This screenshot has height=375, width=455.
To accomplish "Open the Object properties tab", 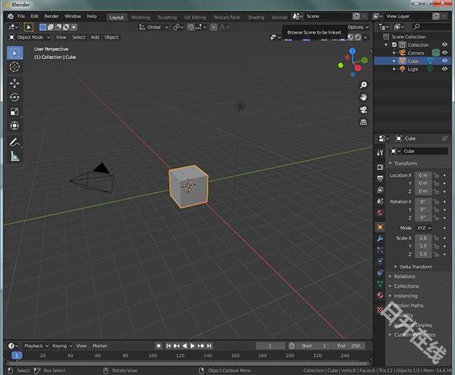I will click(380, 227).
